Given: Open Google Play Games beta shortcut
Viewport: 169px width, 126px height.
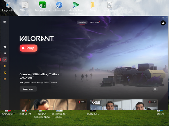Looking at the screenshot, I should [76, 8].
